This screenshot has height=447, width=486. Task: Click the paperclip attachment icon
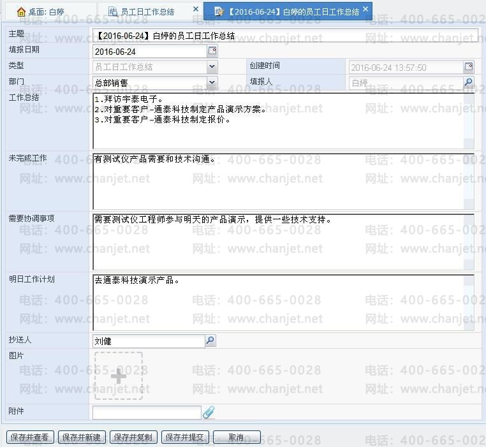pyautogui.click(x=209, y=413)
